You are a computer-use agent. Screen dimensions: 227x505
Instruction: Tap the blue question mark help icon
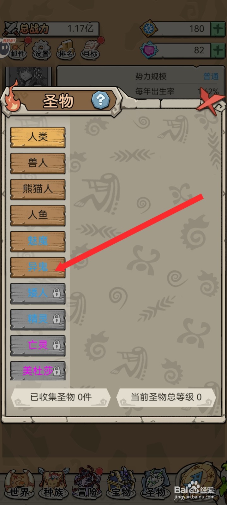101,100
